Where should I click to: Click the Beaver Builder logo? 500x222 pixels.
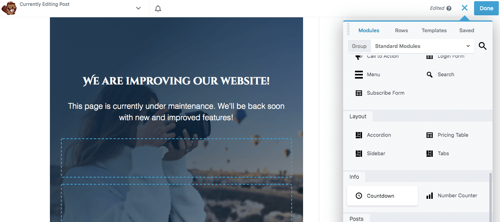click(9, 8)
